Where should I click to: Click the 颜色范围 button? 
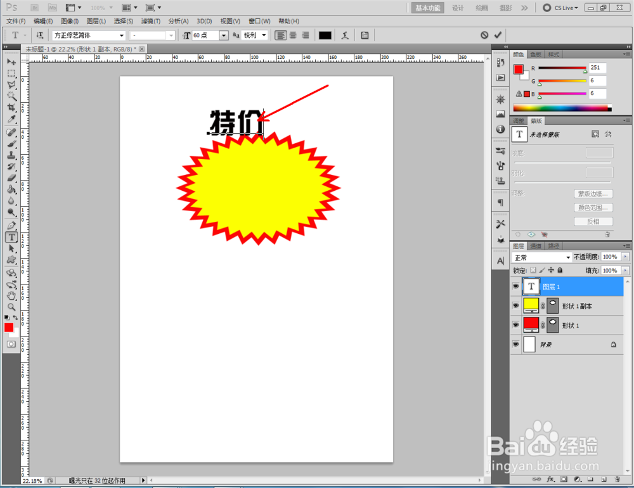tap(593, 207)
